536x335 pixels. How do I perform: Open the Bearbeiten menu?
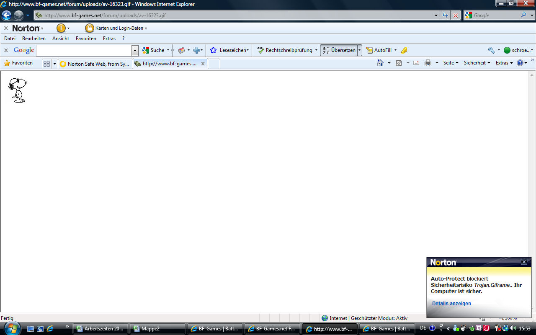click(x=34, y=39)
